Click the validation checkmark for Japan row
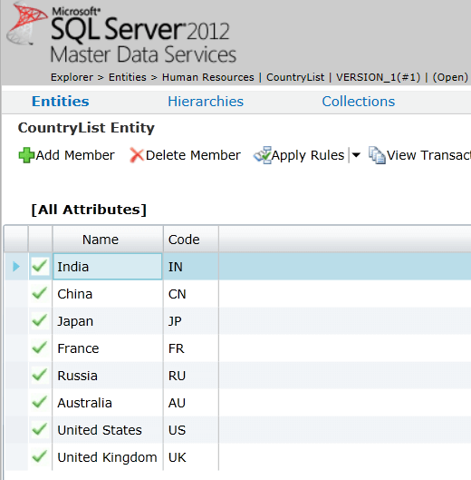Screen dimensions: 471x480 click(40, 321)
